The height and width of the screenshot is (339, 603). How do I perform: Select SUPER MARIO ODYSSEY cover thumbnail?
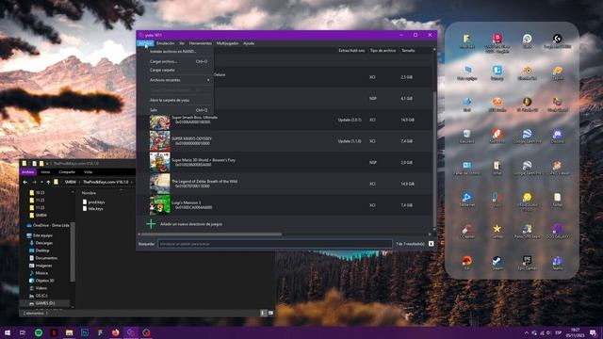159,141
